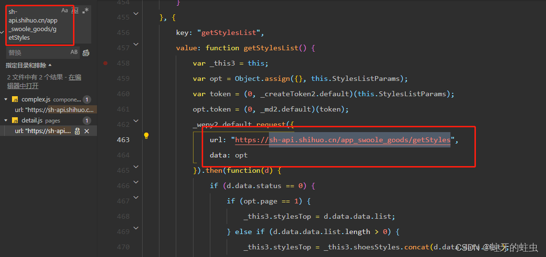Collapse the replace field using the left chevron

point(2,32)
